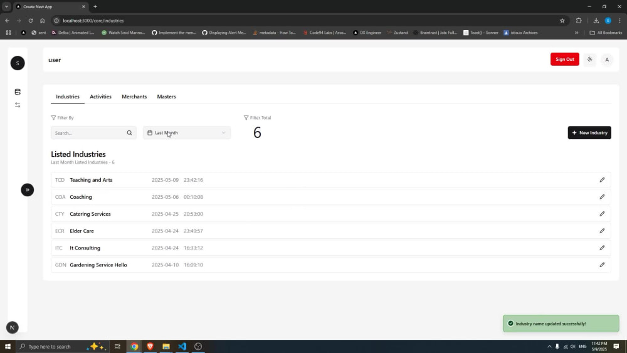The width and height of the screenshot is (627, 353).
Task: Open the browser home page
Action: pyautogui.click(x=43, y=21)
